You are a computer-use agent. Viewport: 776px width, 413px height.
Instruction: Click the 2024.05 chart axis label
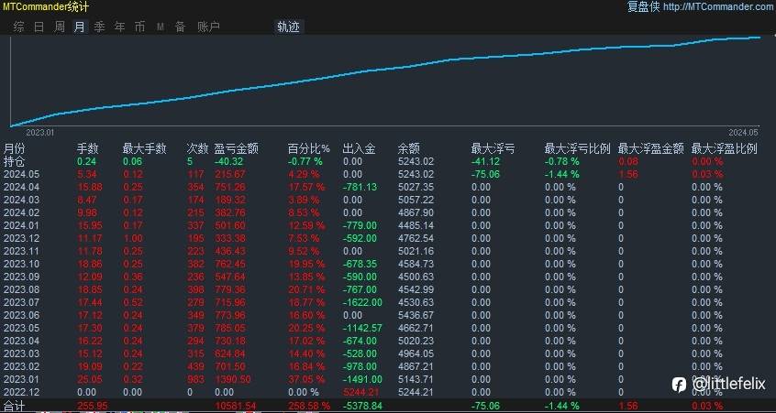(x=743, y=133)
